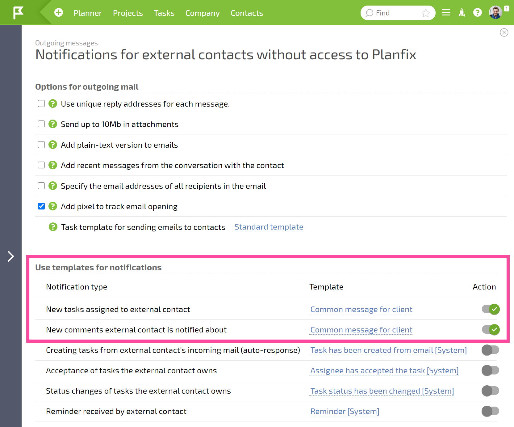The image size is (514, 427).
Task: Open the Standard template link
Action: pos(269,227)
